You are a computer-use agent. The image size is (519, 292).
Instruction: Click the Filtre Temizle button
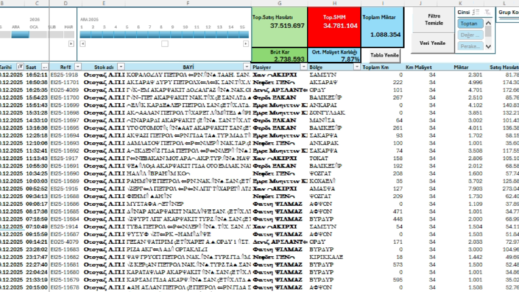[x=433, y=20]
